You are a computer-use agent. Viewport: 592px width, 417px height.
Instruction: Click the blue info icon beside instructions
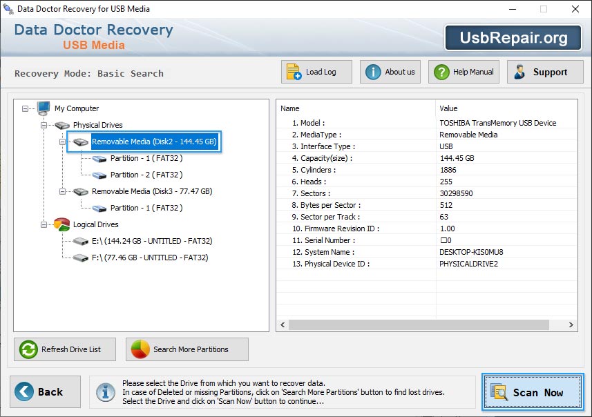click(106, 392)
